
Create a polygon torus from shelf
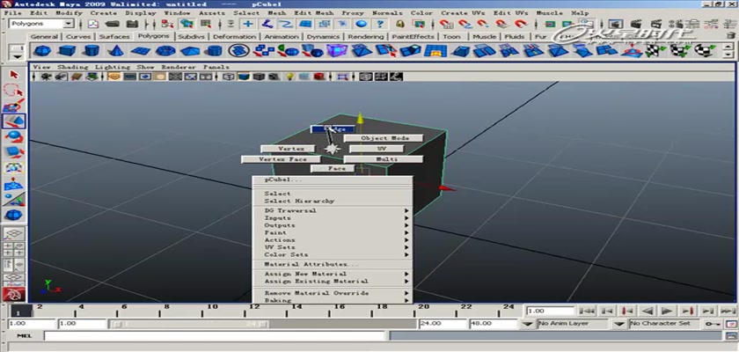point(165,50)
